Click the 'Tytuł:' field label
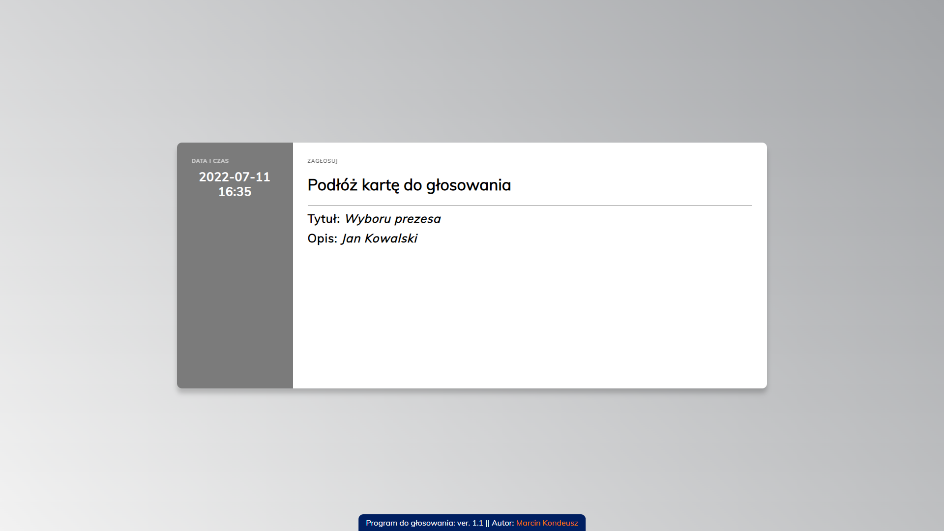This screenshot has width=944, height=531. tap(324, 219)
